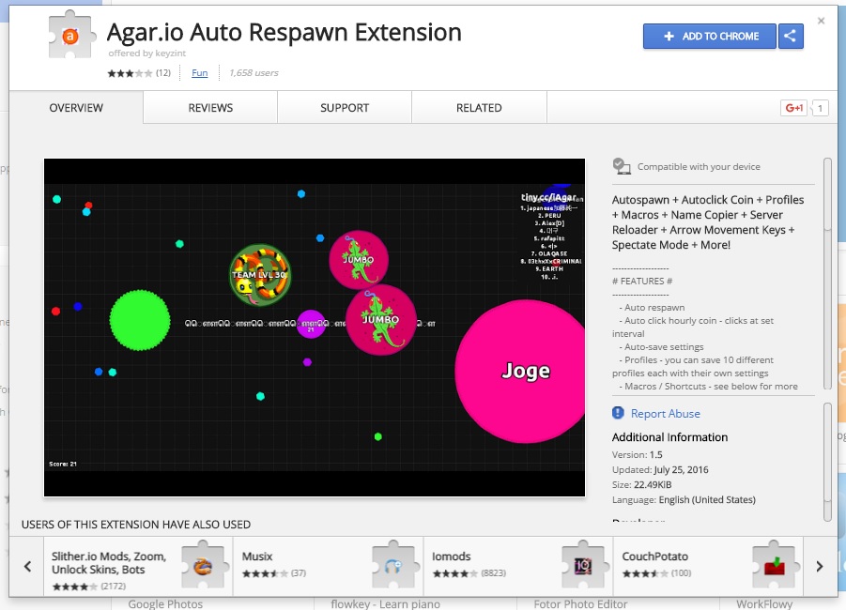The image size is (846, 610).
Task: Switch to the Overview tab
Action: 76,108
